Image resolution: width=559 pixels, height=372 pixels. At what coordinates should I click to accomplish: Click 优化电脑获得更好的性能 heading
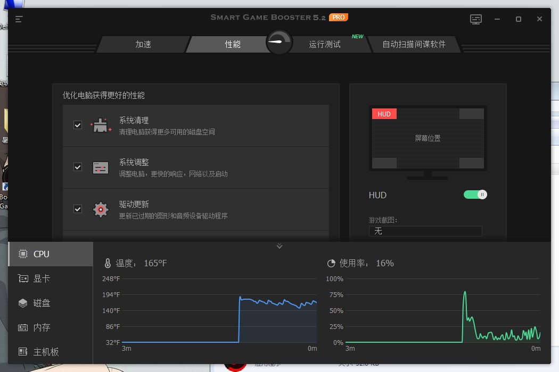coord(104,96)
